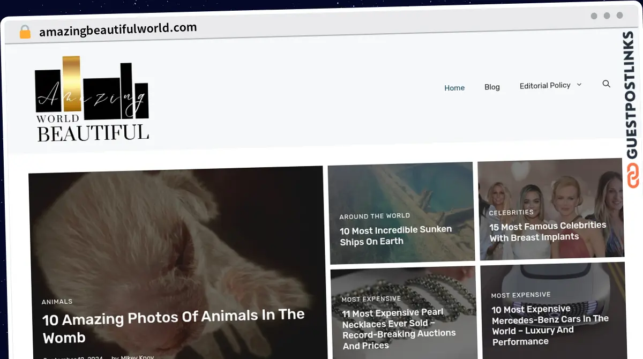Click the GuestPostLinks chain icon
The width and height of the screenshot is (643, 359).
(x=633, y=176)
